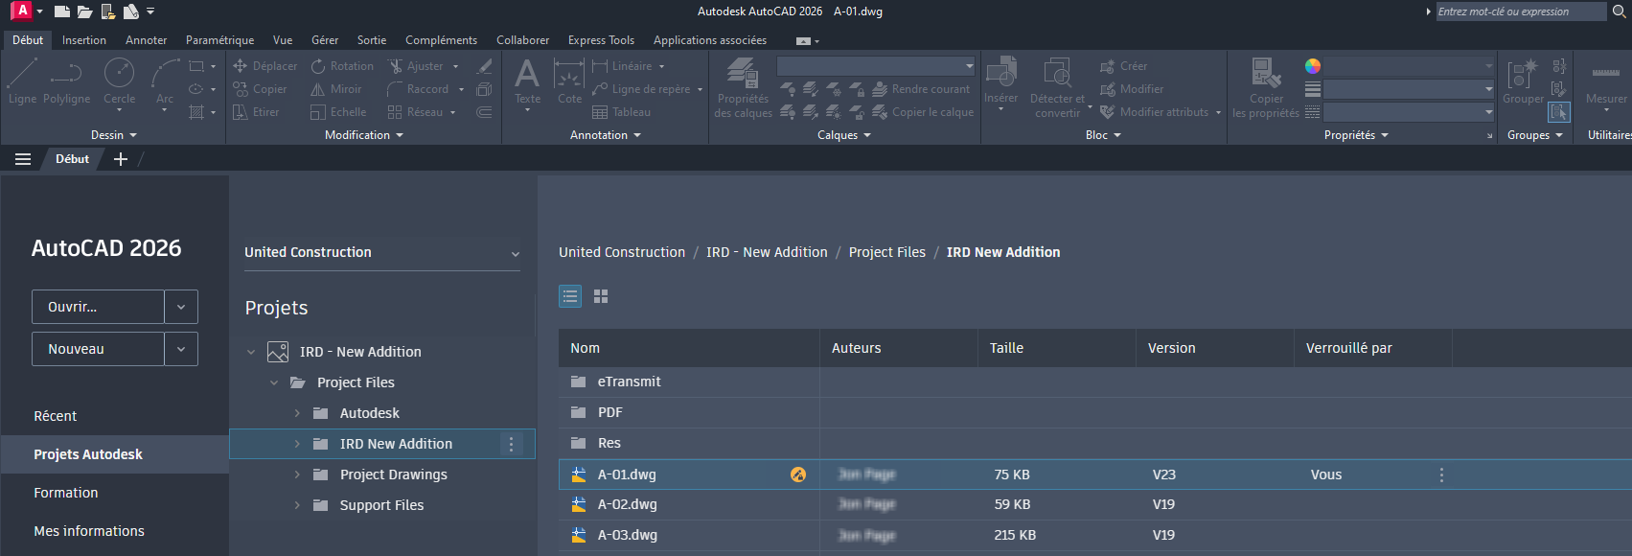
Task: Click the Grouper tool
Action: pyautogui.click(x=1523, y=81)
